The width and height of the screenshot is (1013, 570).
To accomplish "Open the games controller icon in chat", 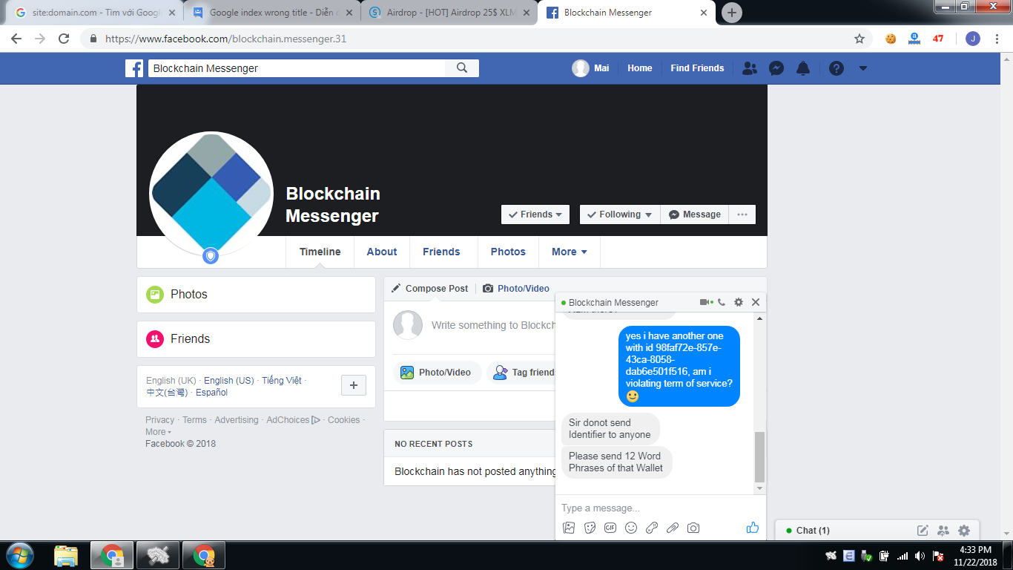I will (652, 528).
